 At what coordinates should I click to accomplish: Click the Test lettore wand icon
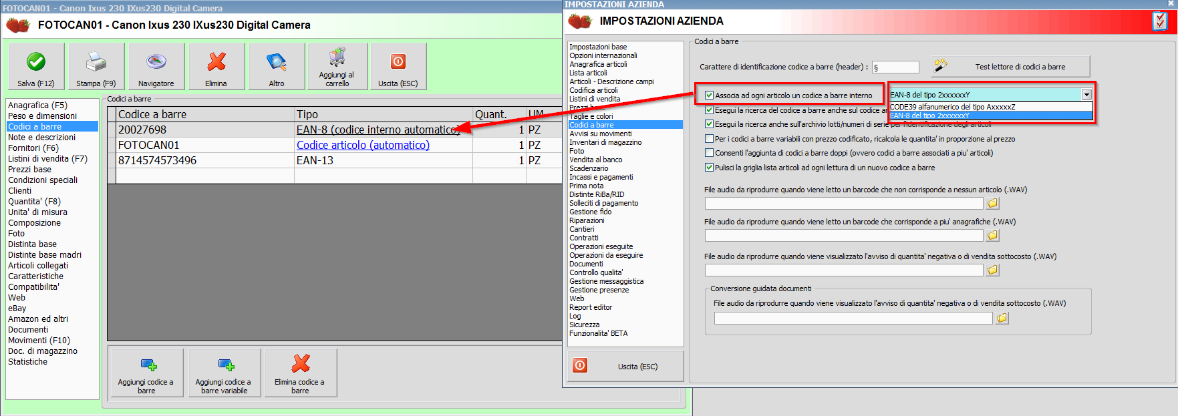[941, 65]
